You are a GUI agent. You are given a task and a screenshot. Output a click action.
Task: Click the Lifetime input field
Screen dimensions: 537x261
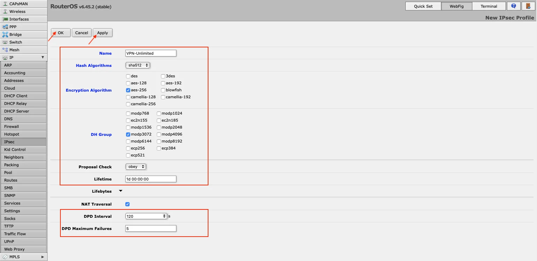click(150, 179)
